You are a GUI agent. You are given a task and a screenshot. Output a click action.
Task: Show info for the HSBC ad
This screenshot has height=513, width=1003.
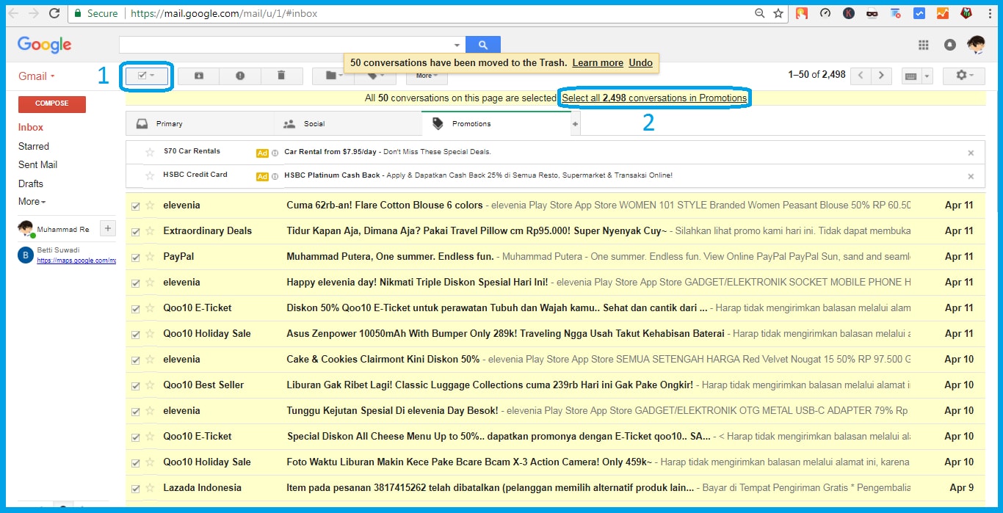tap(275, 176)
